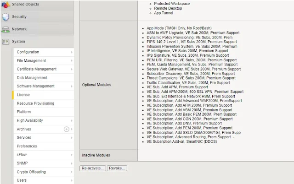294x184 pixels.
Task: Select License in the System menu
Action: tap(23, 95)
